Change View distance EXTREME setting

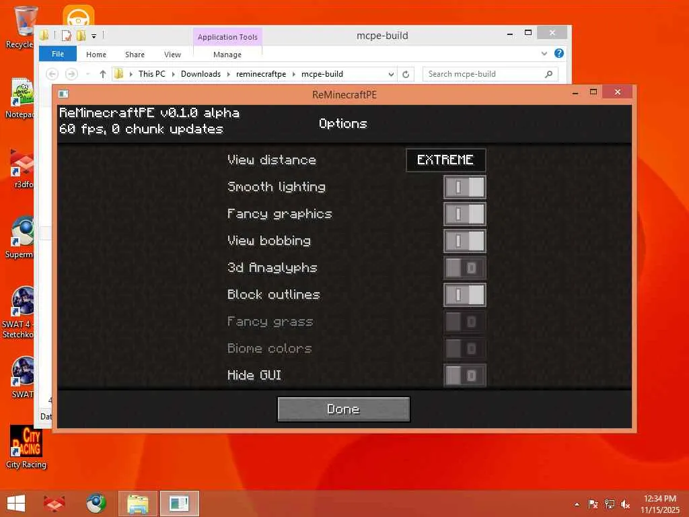(445, 160)
